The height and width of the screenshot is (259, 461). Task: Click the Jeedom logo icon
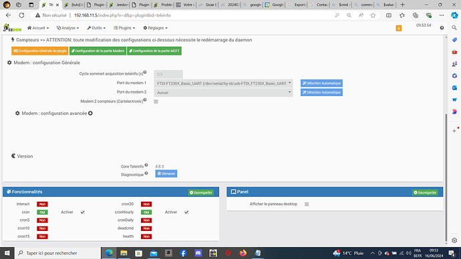coord(12,28)
